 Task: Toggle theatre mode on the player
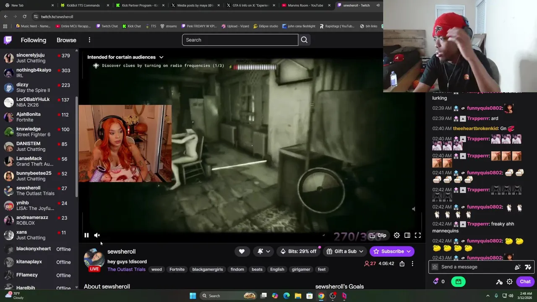(407, 235)
